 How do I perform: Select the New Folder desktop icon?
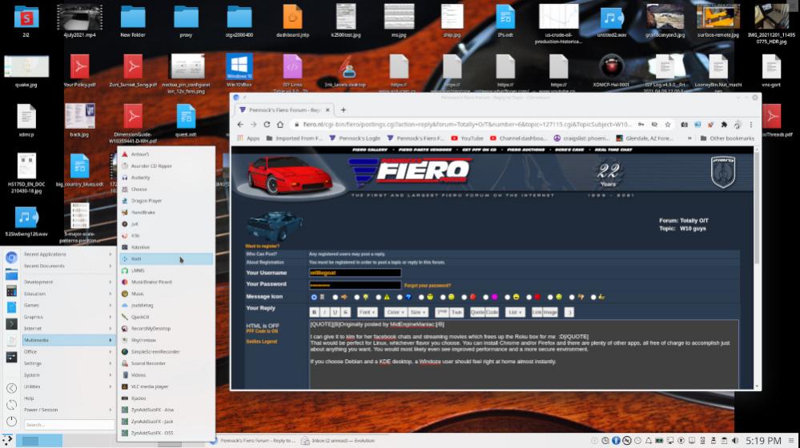pos(133,21)
